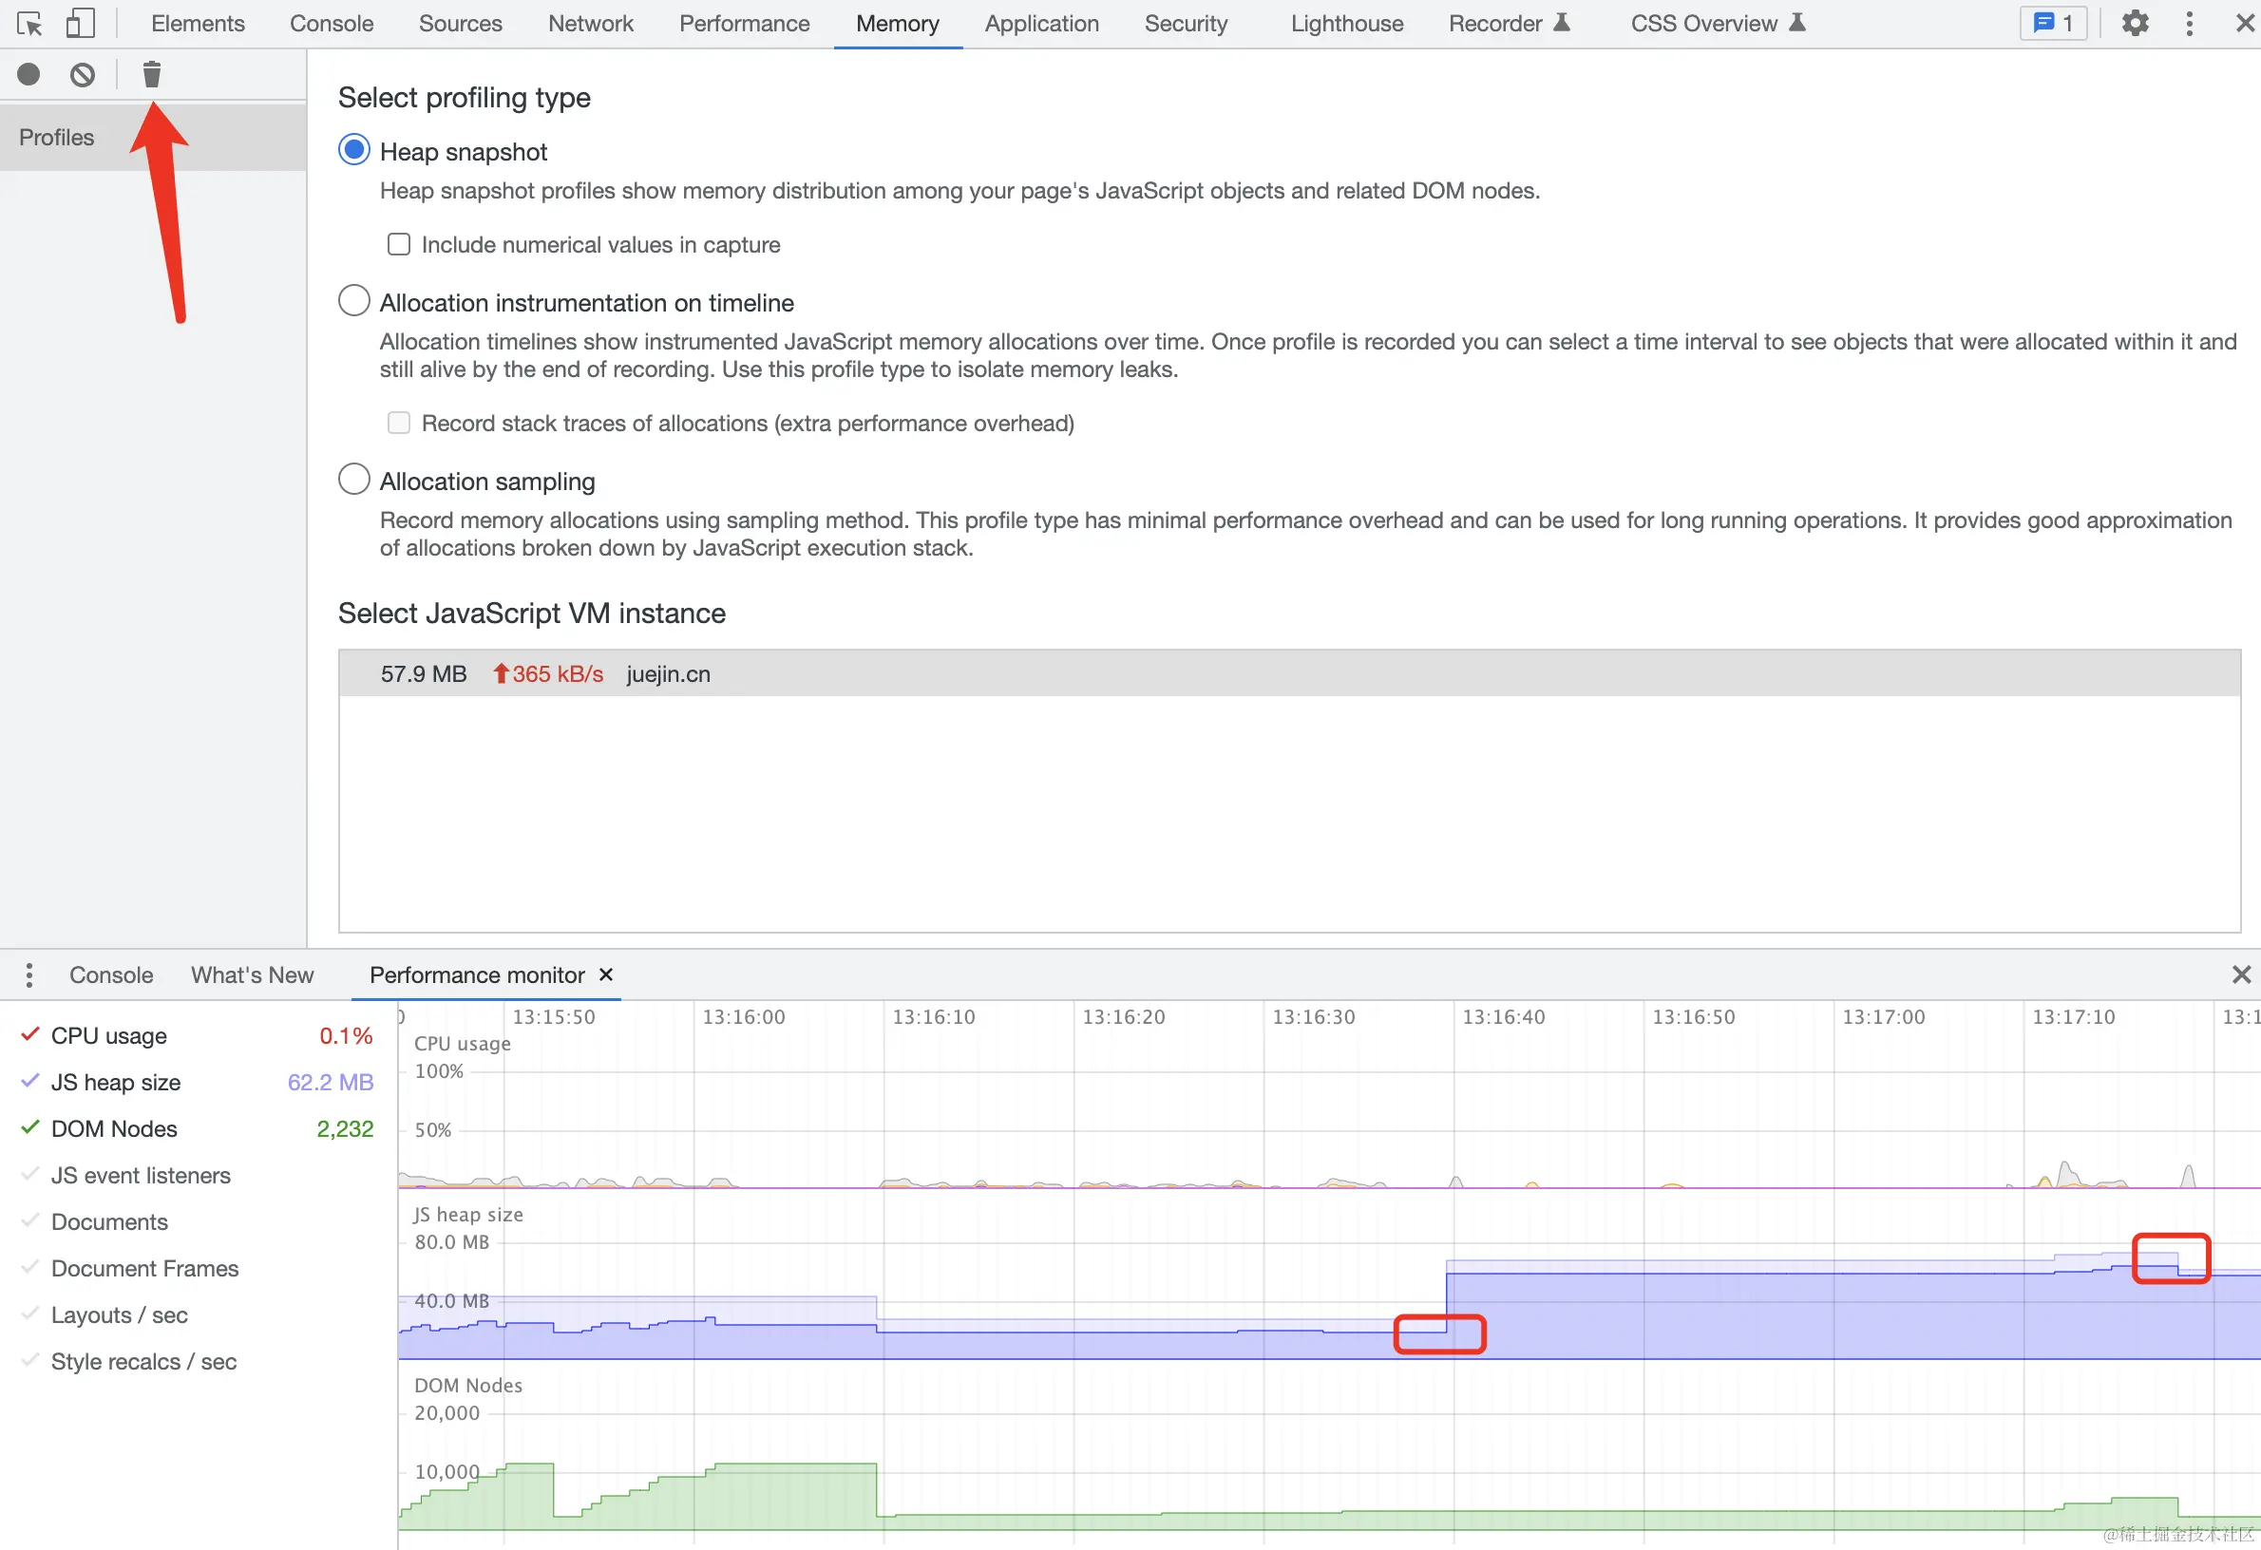2261x1550 pixels.
Task: Click the record heap snapshot button
Action: [28, 74]
